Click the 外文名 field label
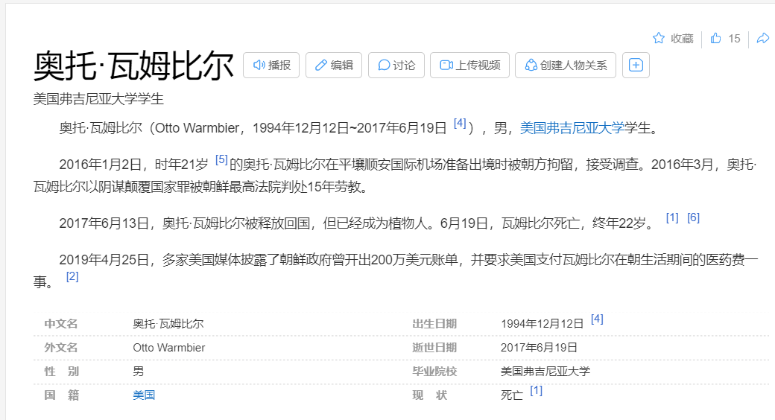This screenshot has width=775, height=420. [x=61, y=348]
